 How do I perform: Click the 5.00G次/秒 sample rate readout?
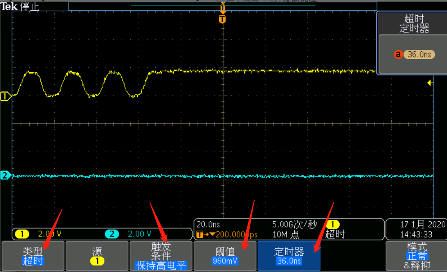click(295, 224)
